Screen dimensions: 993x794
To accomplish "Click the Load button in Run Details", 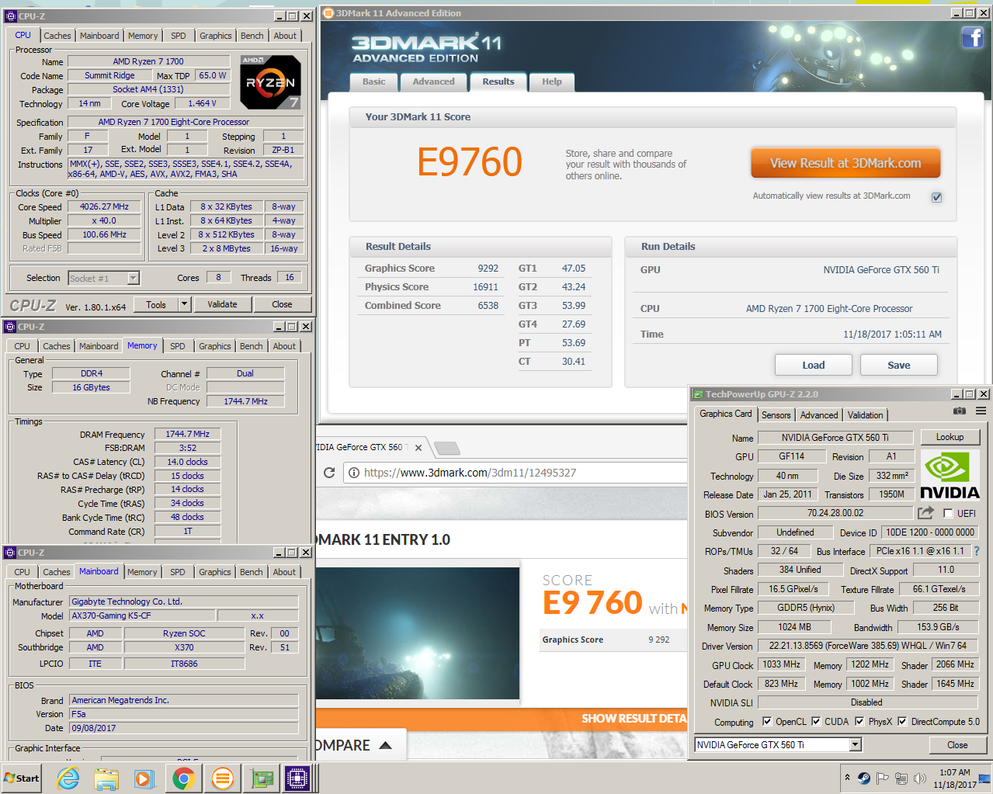I will click(x=813, y=365).
